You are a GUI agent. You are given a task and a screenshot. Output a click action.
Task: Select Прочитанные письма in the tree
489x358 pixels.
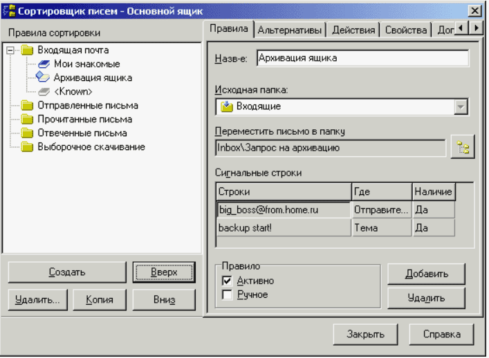tap(85, 119)
